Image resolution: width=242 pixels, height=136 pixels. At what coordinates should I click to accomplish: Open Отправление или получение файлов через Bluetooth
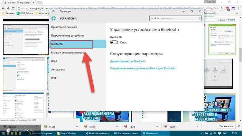pyautogui.click(x=142, y=68)
